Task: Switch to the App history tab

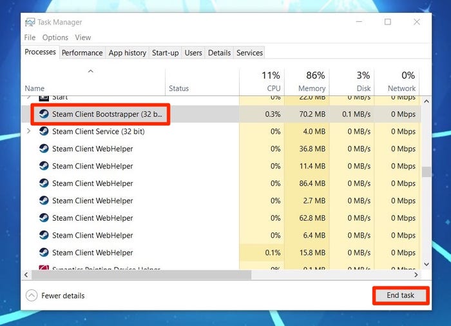Action: (x=128, y=53)
